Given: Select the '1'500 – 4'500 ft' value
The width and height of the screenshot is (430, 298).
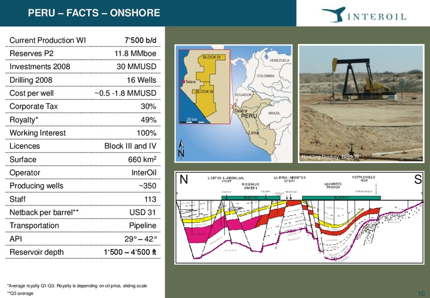Looking at the screenshot, I should coord(130,252).
